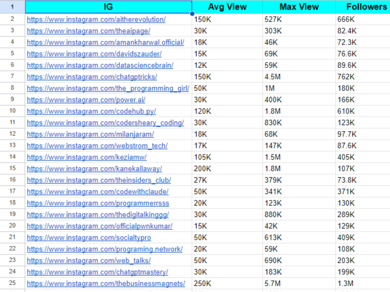Select row header 15
Image resolution: width=390 pixels, height=292 pixels.
coord(12,168)
